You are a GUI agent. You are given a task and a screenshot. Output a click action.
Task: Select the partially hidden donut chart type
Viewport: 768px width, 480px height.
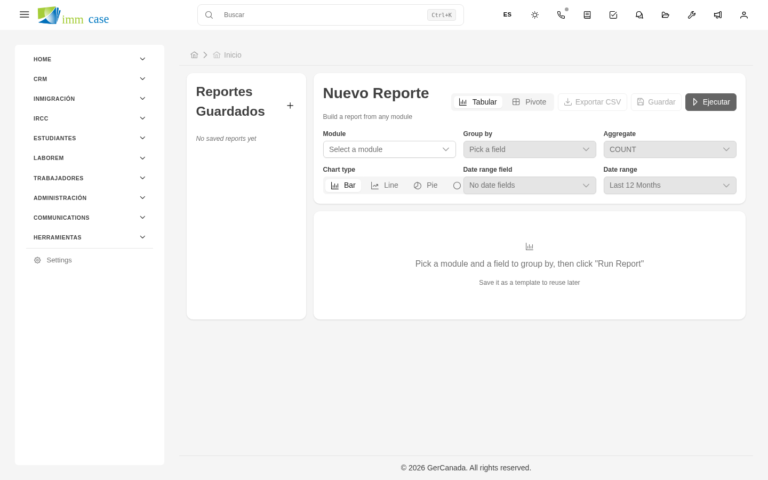(x=457, y=186)
